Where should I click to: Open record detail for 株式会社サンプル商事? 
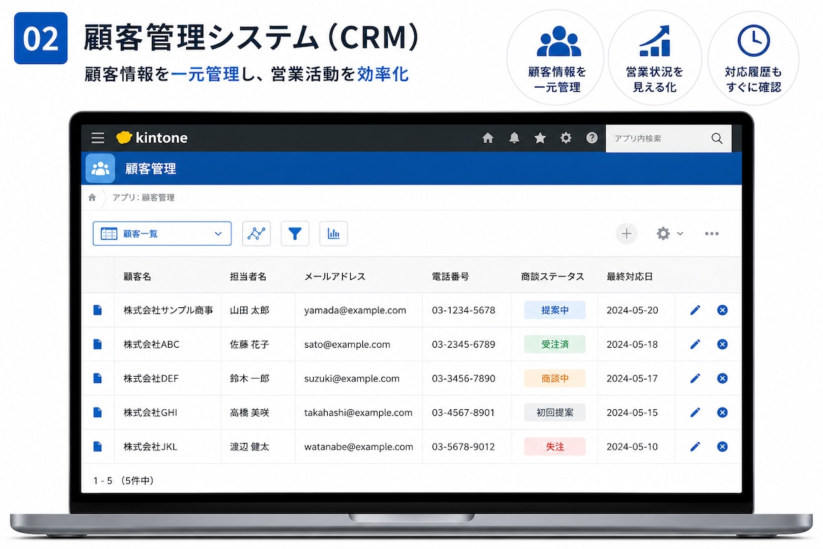coord(97,310)
